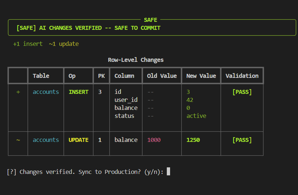The width and height of the screenshot is (298, 195).
Task: Click 'balance' column name in UPDATE row
Action: coord(126,140)
